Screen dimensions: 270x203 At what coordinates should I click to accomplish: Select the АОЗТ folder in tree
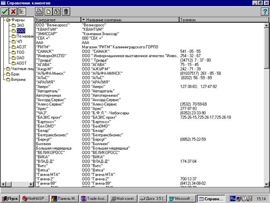[x=19, y=47]
